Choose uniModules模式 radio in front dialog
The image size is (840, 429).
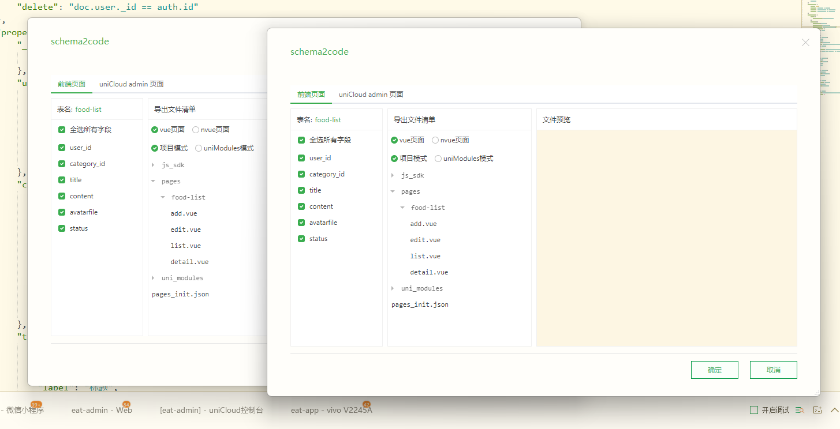(x=438, y=159)
